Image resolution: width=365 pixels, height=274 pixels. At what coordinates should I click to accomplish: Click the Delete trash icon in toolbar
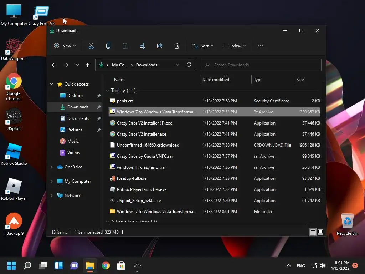pos(177,46)
